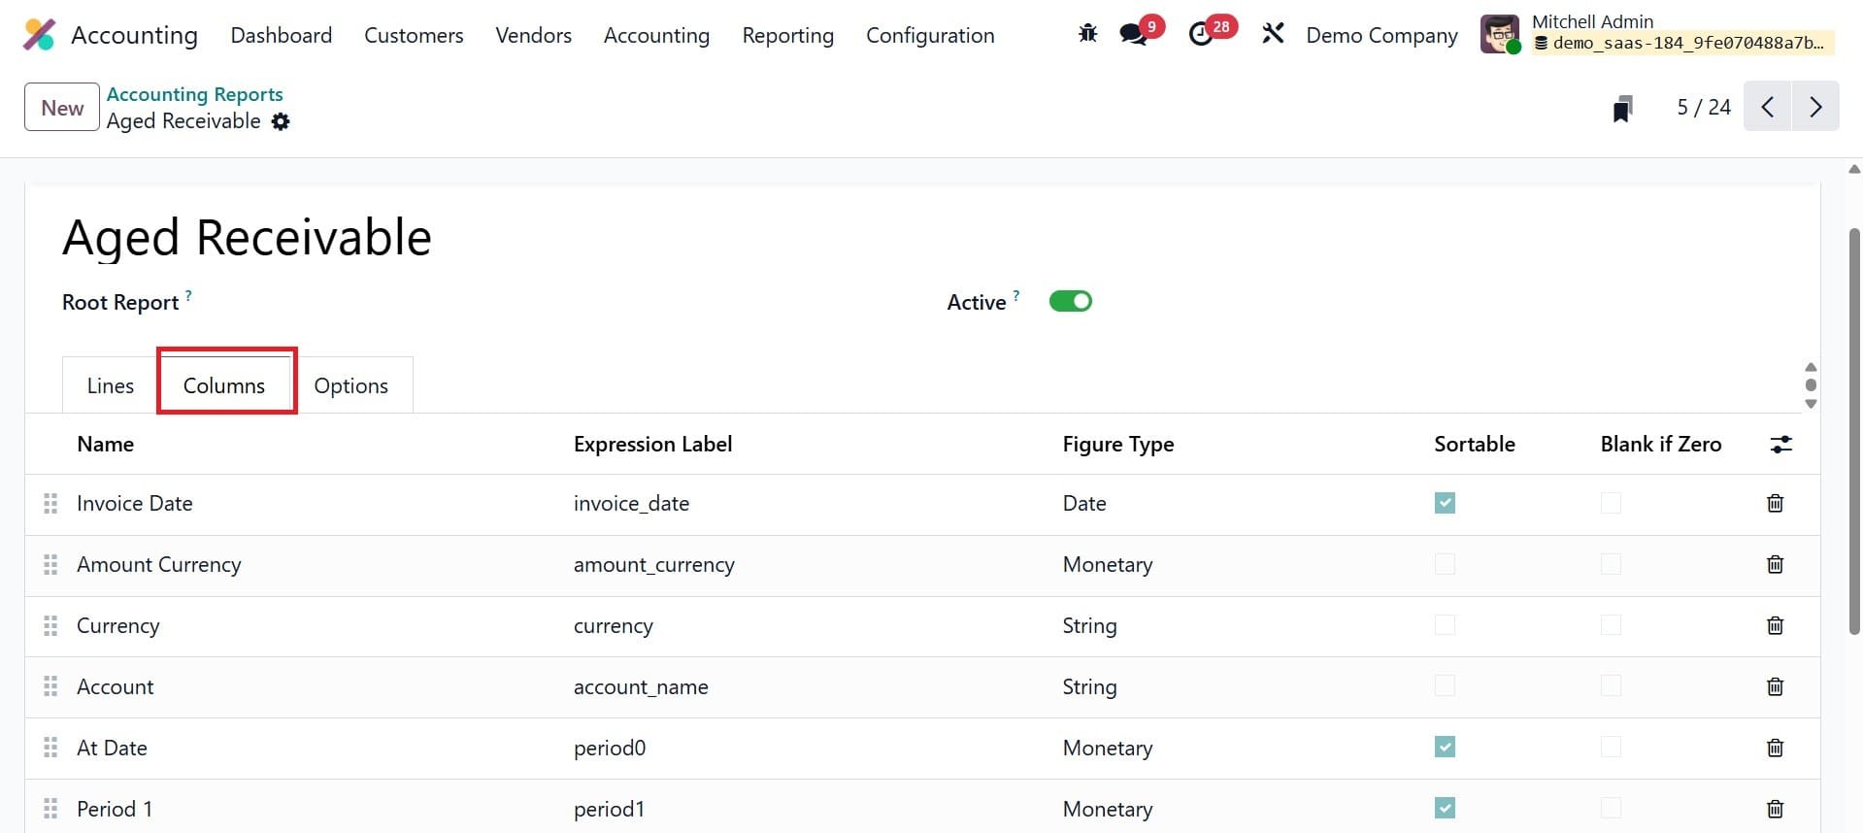Open the Vendors menu
Image resolution: width=1863 pixels, height=833 pixels.
point(533,35)
